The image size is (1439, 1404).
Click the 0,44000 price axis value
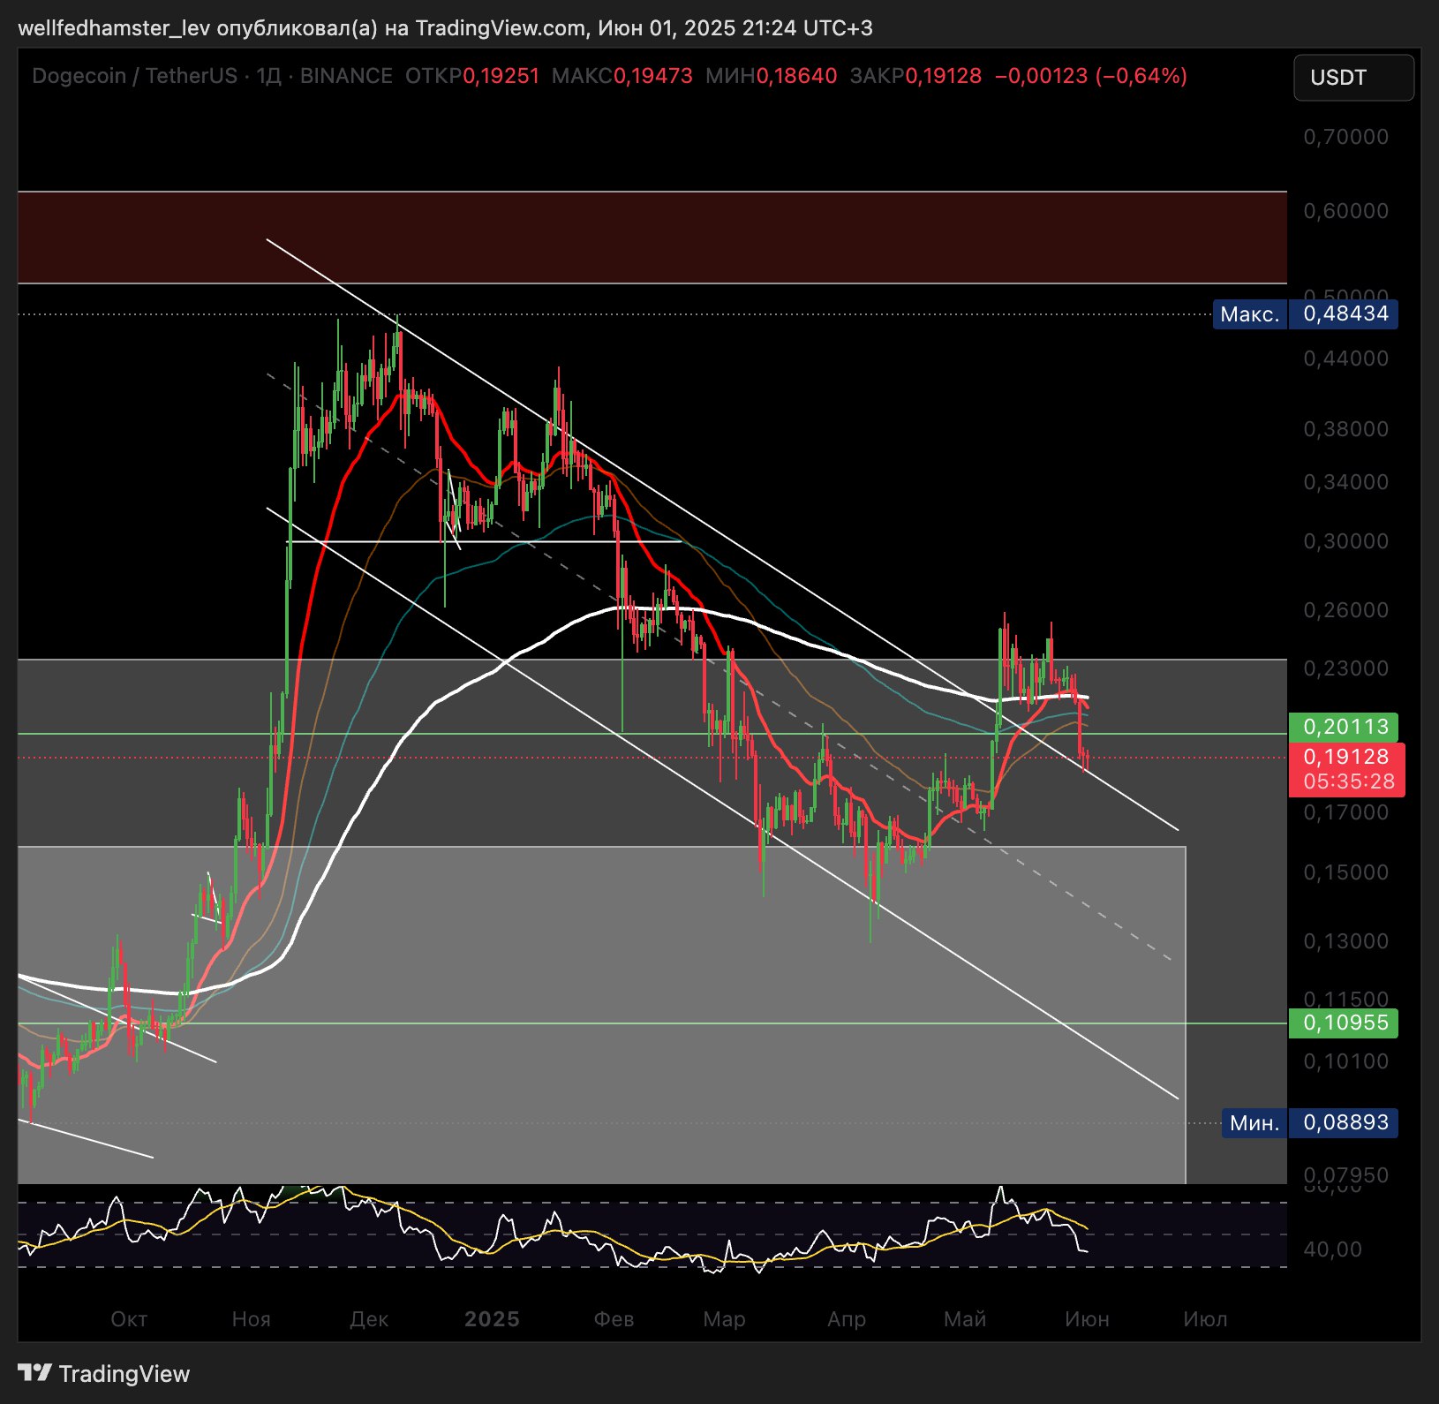[1346, 359]
